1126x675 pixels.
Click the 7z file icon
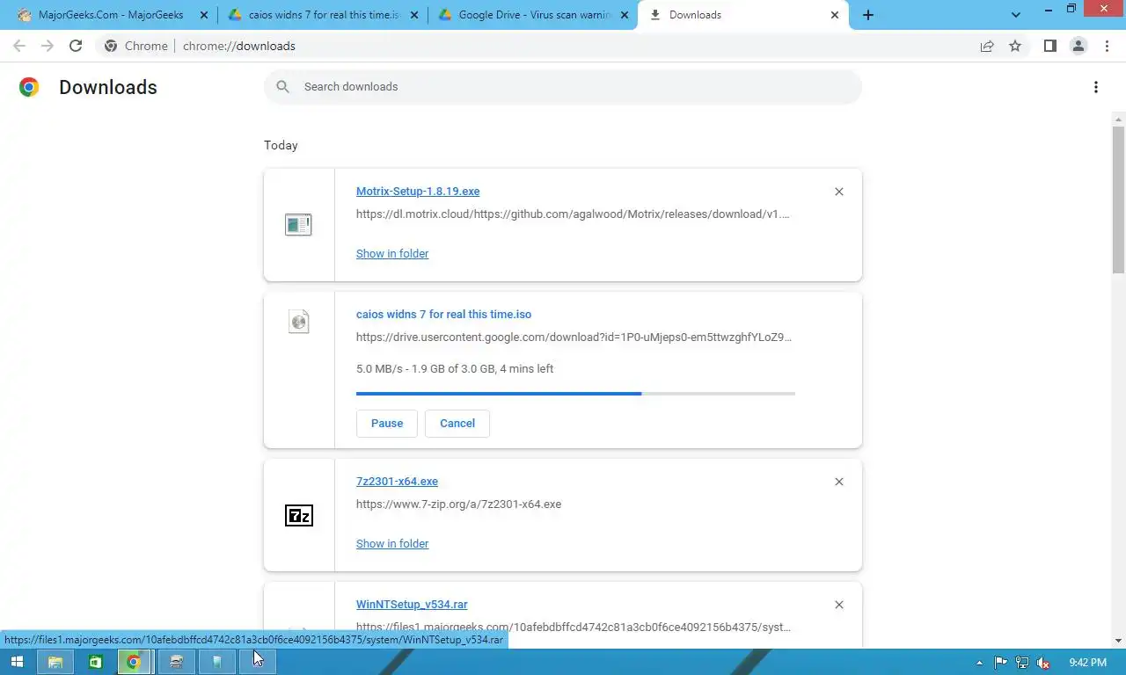(x=299, y=515)
